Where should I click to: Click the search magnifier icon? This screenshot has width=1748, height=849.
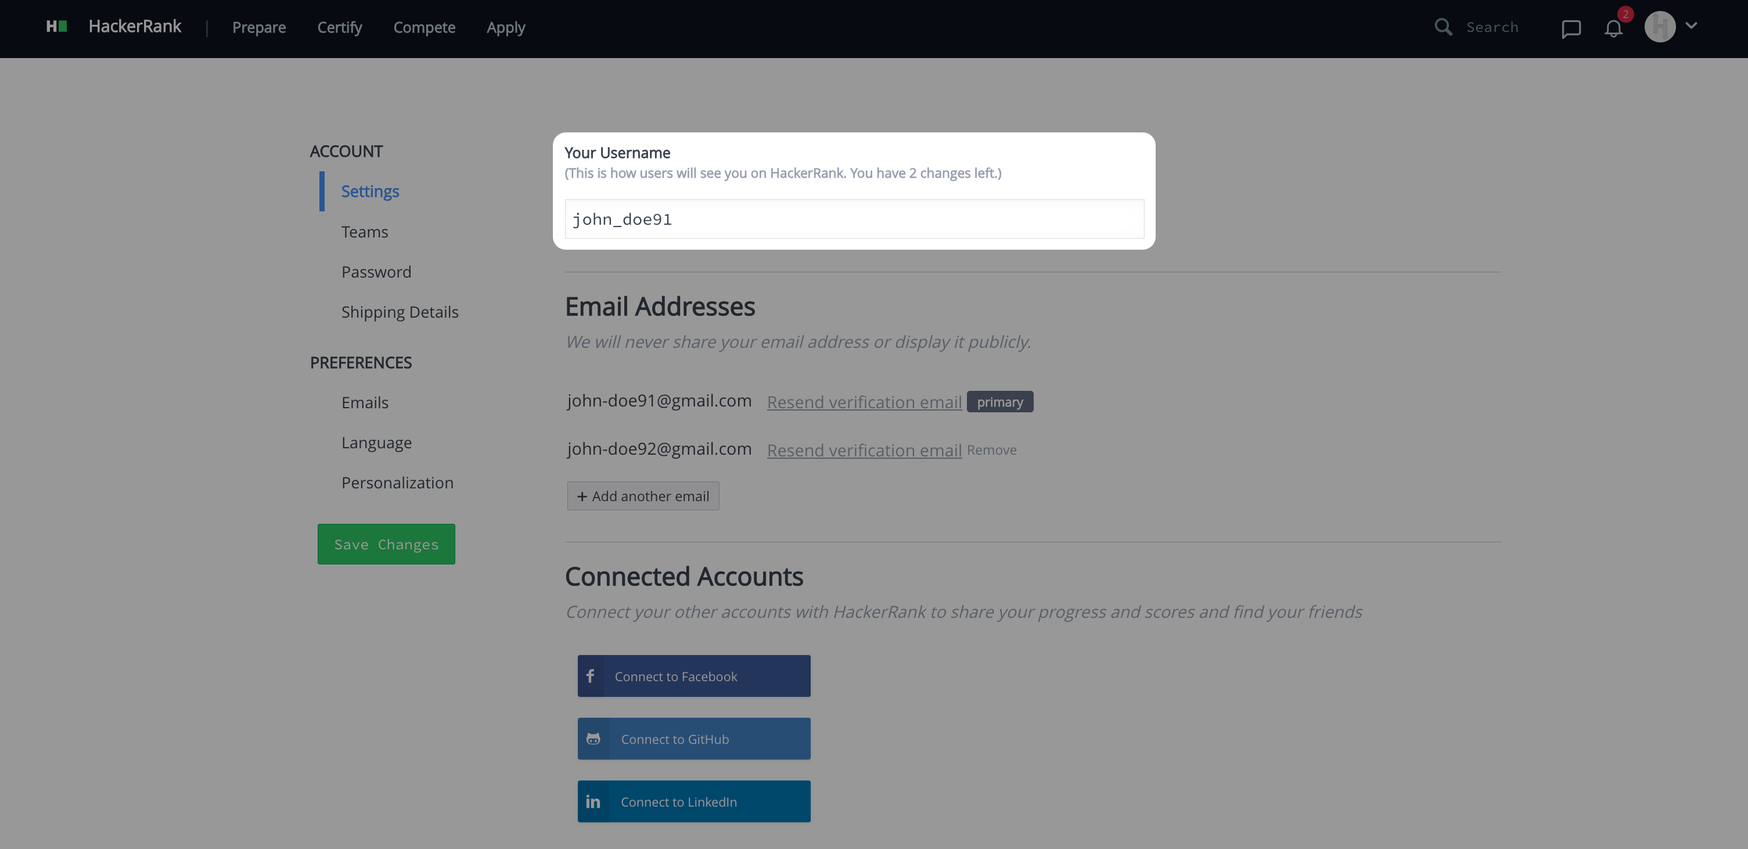point(1443,27)
